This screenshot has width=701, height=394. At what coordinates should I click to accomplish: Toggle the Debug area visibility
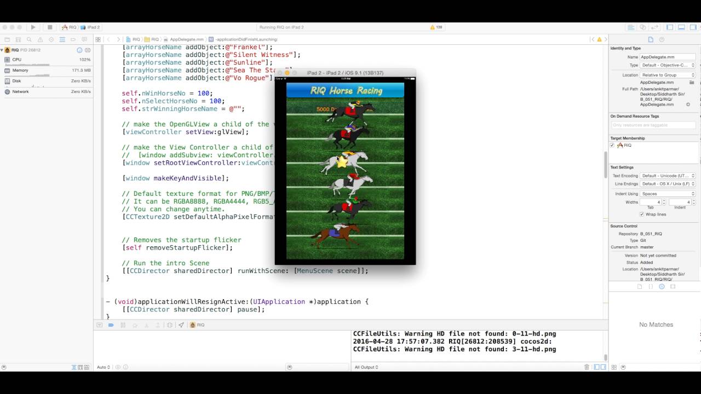coord(682,27)
